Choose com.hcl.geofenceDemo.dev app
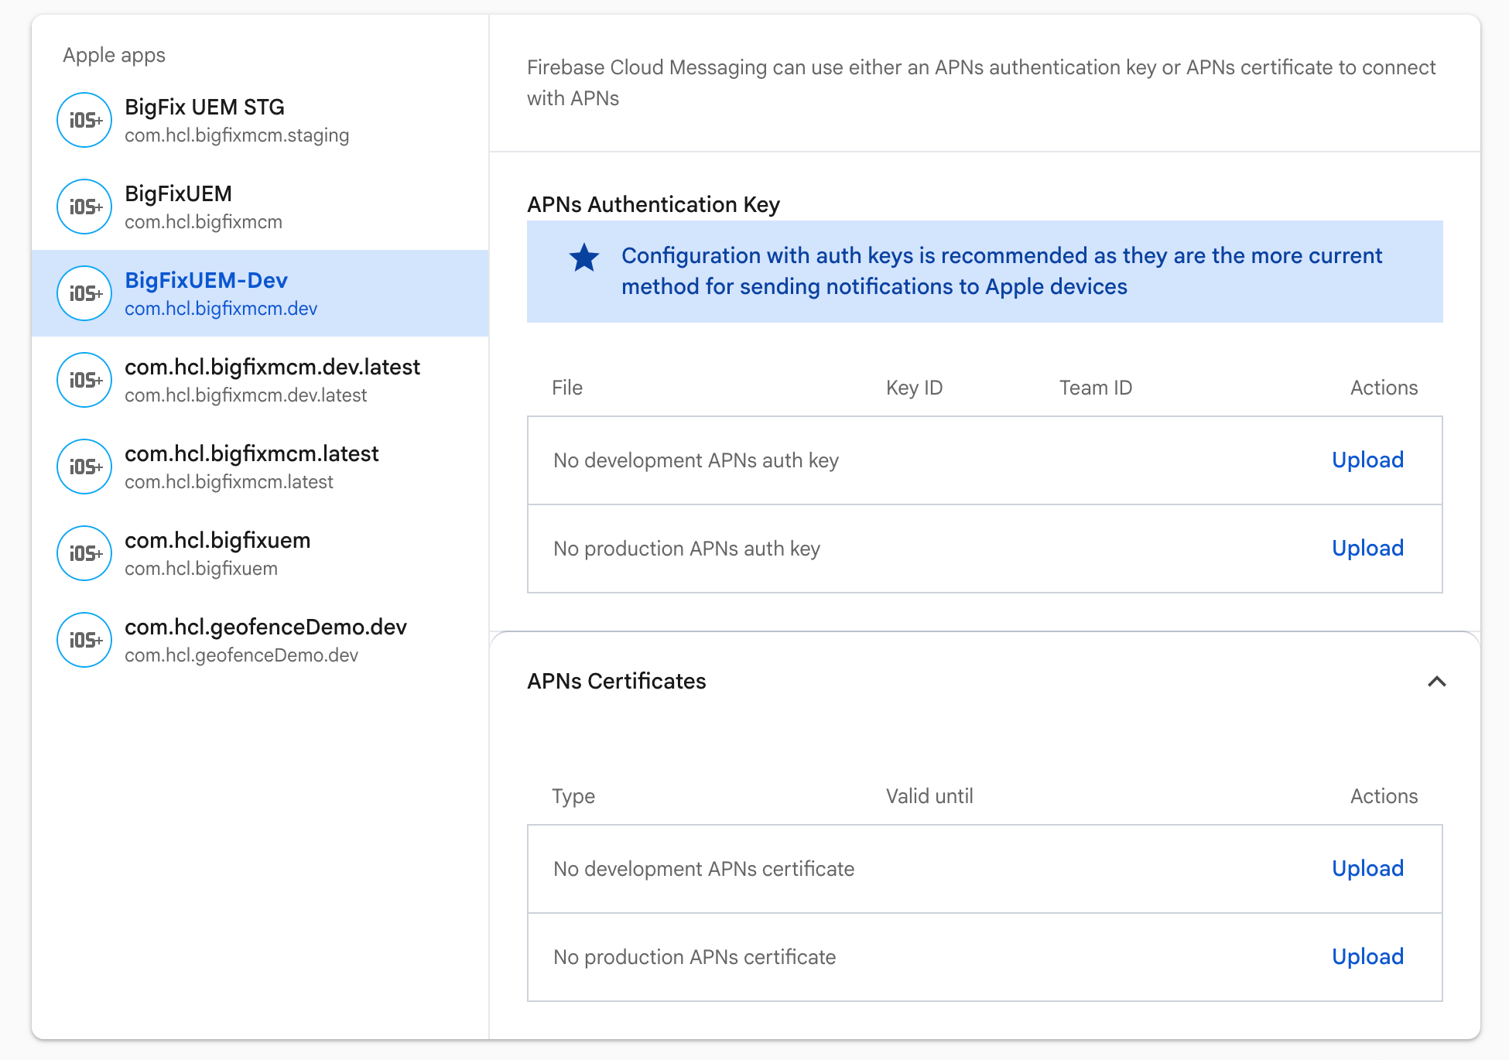The width and height of the screenshot is (1509, 1060). coord(260,640)
